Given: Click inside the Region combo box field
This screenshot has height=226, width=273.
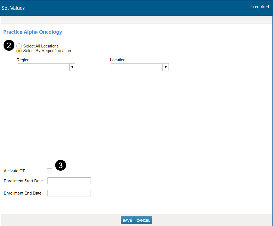Looking at the screenshot, I should (x=44, y=67).
